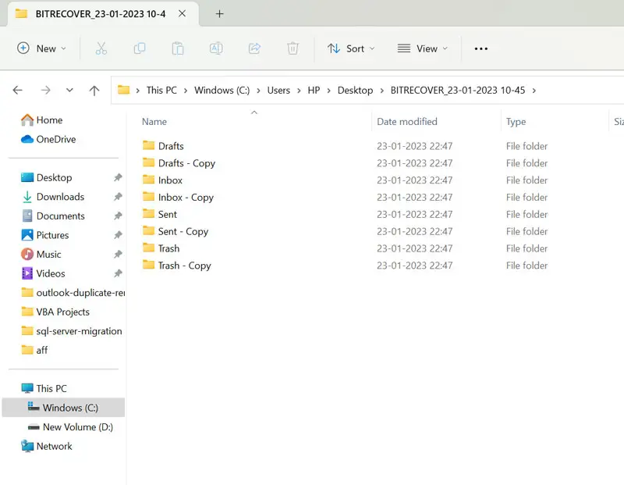Open the See more ellipsis menu

click(x=481, y=48)
